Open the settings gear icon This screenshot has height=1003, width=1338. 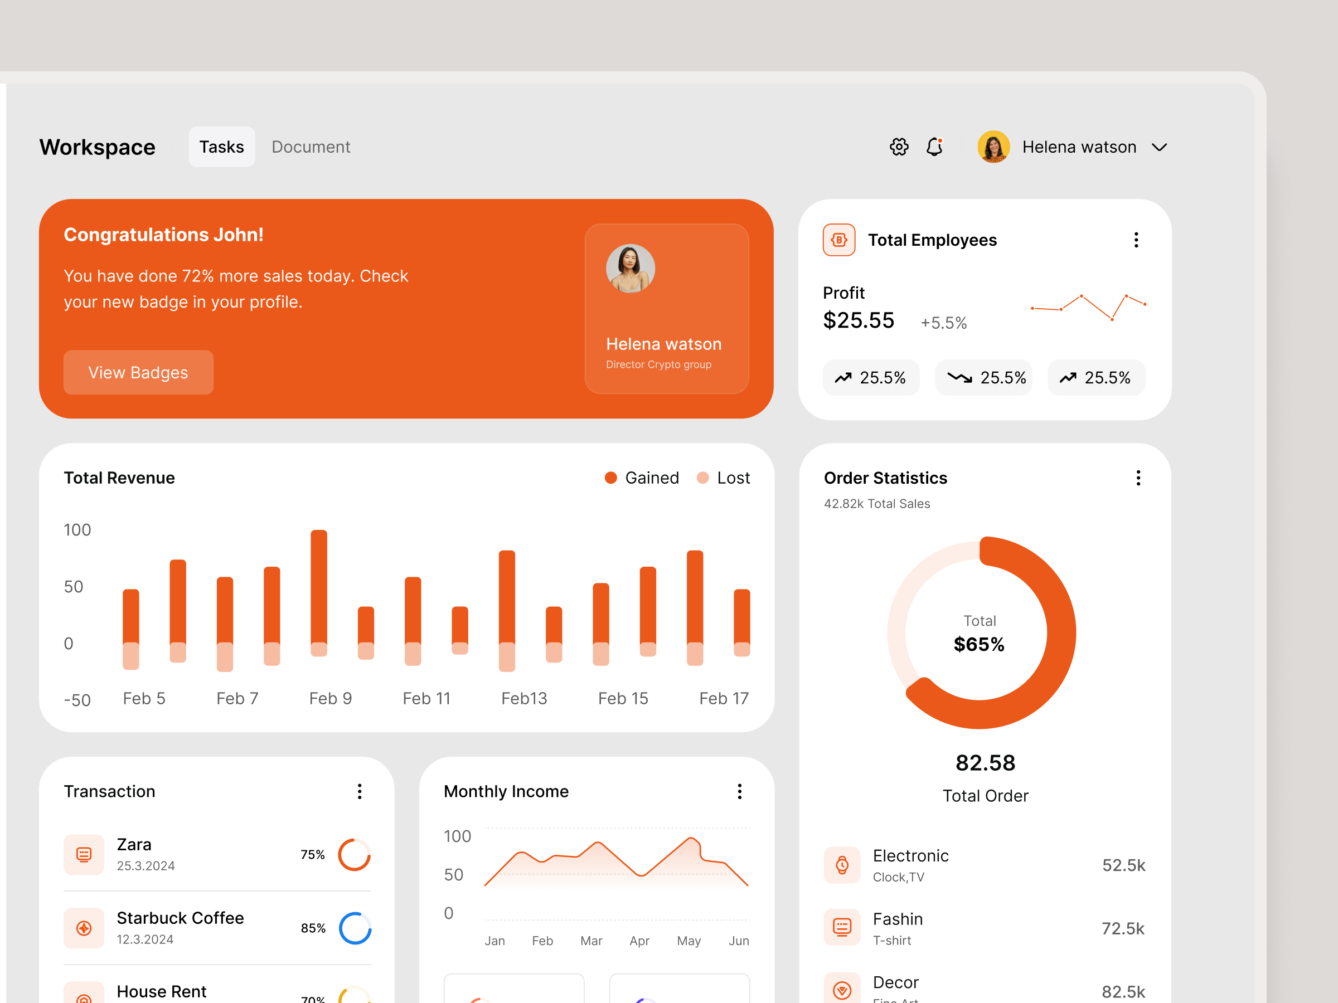click(899, 147)
